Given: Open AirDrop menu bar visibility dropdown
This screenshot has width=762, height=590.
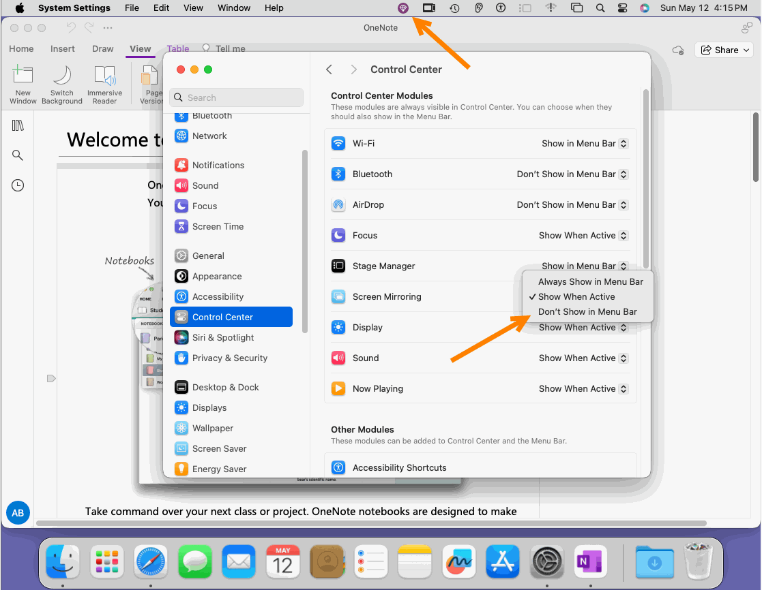Looking at the screenshot, I should click(572, 204).
